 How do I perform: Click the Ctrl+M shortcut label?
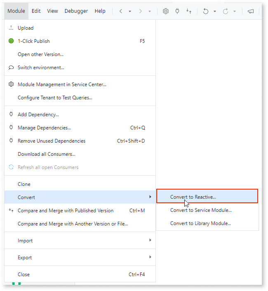click(137, 211)
